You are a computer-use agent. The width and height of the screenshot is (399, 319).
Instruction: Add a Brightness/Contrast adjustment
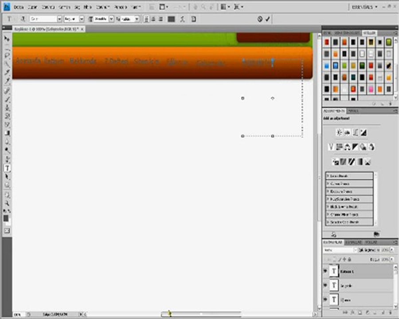click(x=339, y=132)
